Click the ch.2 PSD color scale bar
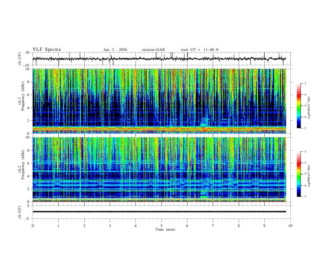327x253 pixels. pyautogui.click(x=299, y=174)
